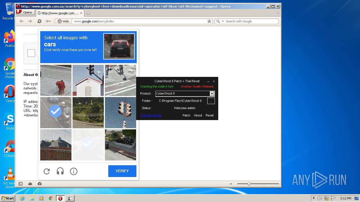Viewport: 360px width, 202px height.
Task: Open captcha help info icon
Action: coord(74,171)
